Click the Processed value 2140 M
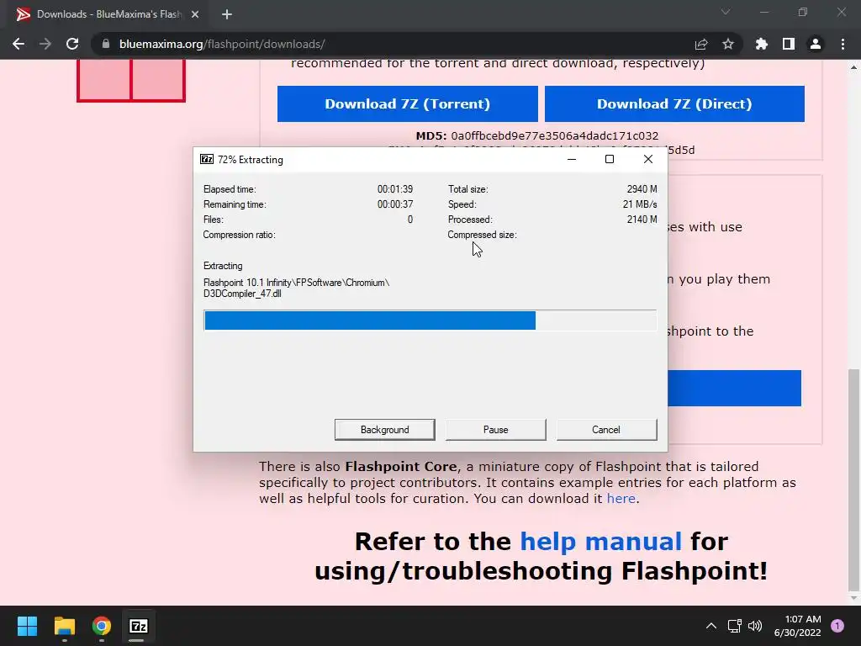 (642, 220)
